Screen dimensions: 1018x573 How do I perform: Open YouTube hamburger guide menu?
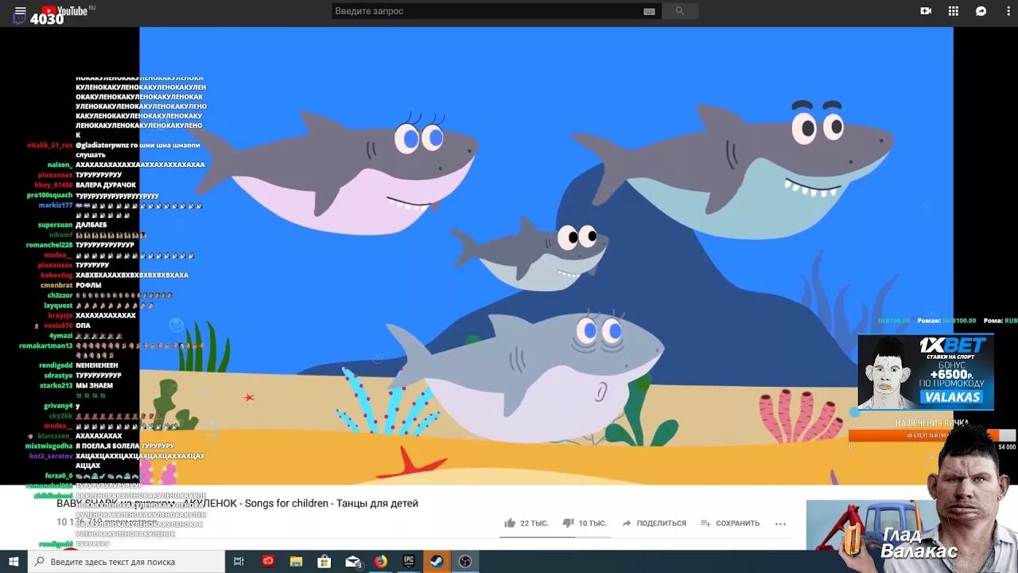point(20,11)
